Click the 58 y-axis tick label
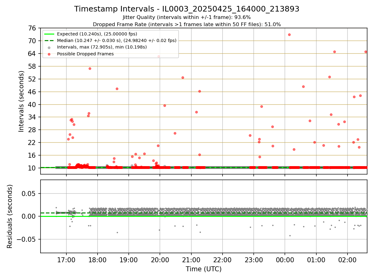 tap(33, 66)
